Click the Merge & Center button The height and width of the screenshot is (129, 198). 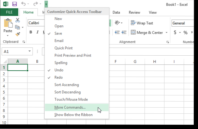pos(147,32)
